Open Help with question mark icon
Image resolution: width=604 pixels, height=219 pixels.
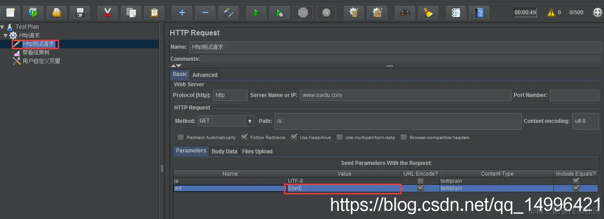click(x=479, y=13)
